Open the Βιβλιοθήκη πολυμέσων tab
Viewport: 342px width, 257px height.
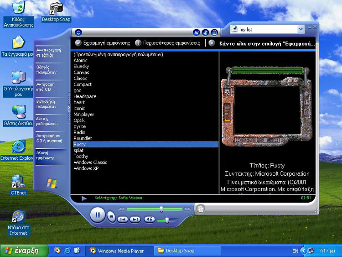[x=50, y=104]
